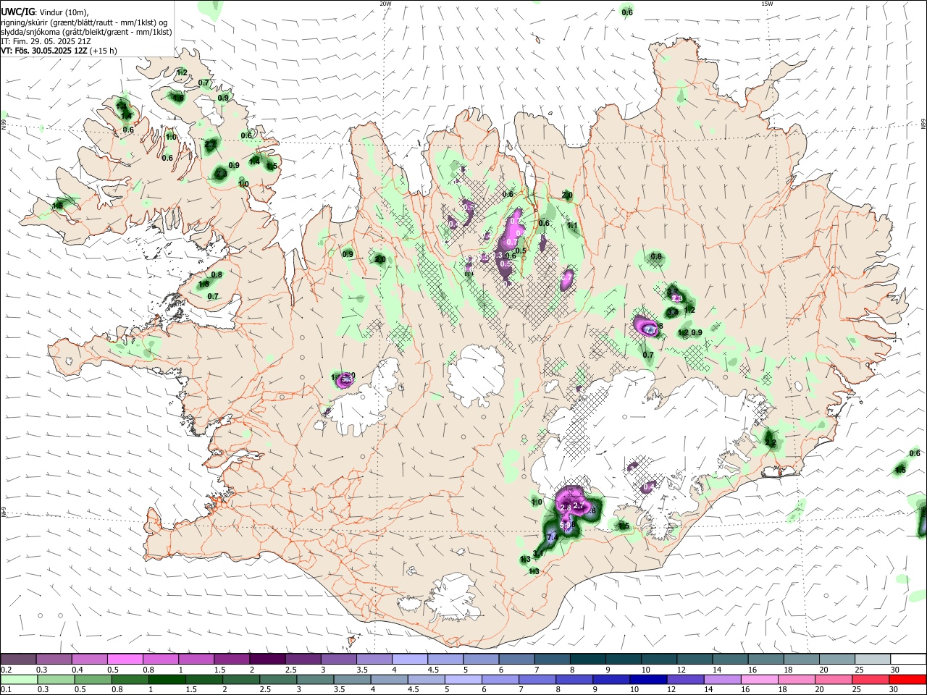This screenshot has height=695, width=927.
Task: Click the darkest green rain swatch labeled 1
Action: (167, 679)
